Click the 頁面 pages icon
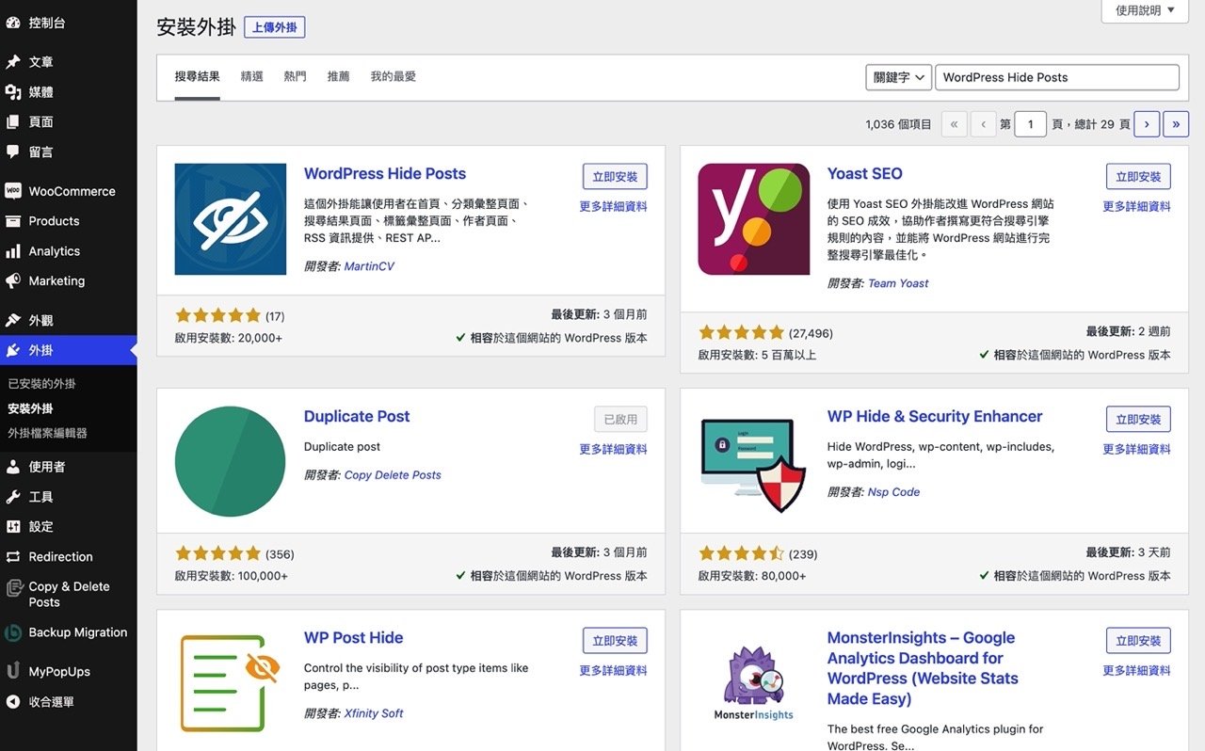This screenshot has width=1205, height=751. click(x=13, y=122)
